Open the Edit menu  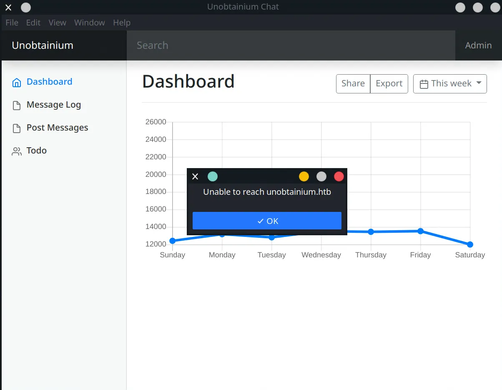pos(33,23)
